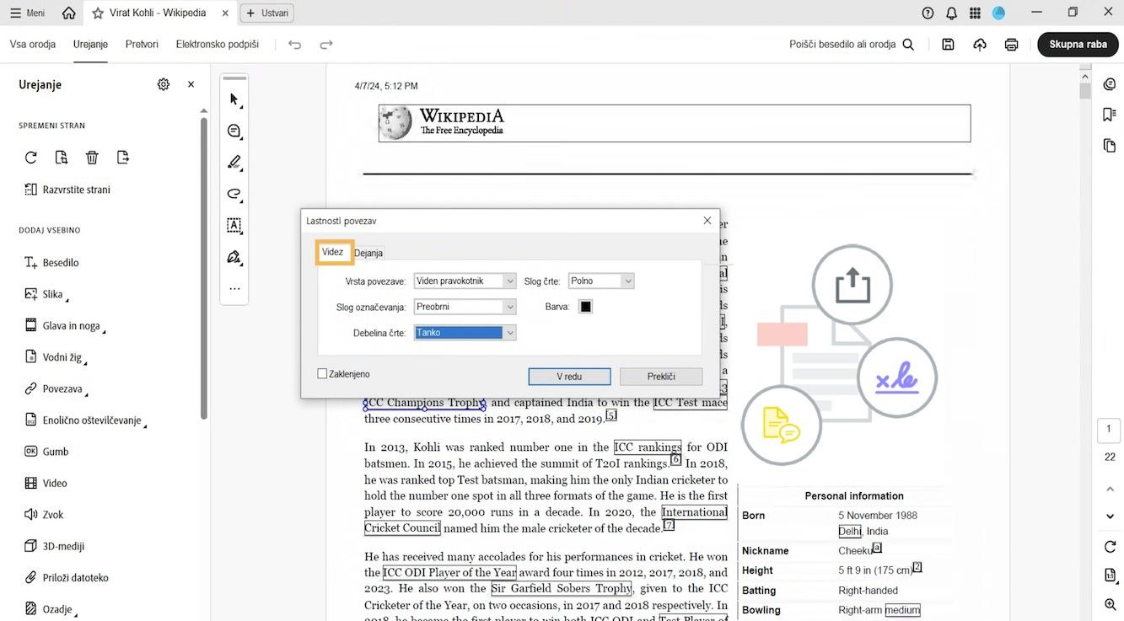Click the delete page trash icon
Screen dimensions: 1124x621
coord(92,158)
